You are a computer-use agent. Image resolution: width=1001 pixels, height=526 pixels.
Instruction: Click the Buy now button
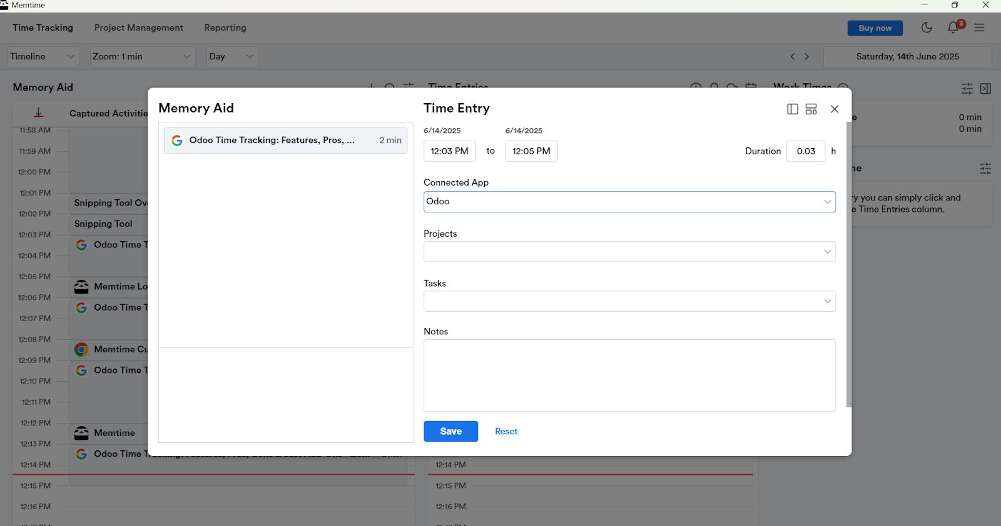click(x=875, y=28)
